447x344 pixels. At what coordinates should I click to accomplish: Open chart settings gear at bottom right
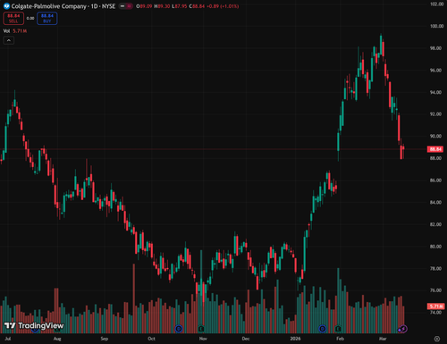point(437,339)
